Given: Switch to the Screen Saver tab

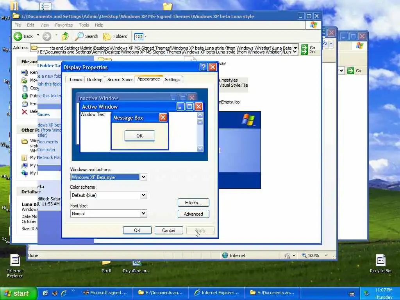Looking at the screenshot, I should [x=120, y=80].
